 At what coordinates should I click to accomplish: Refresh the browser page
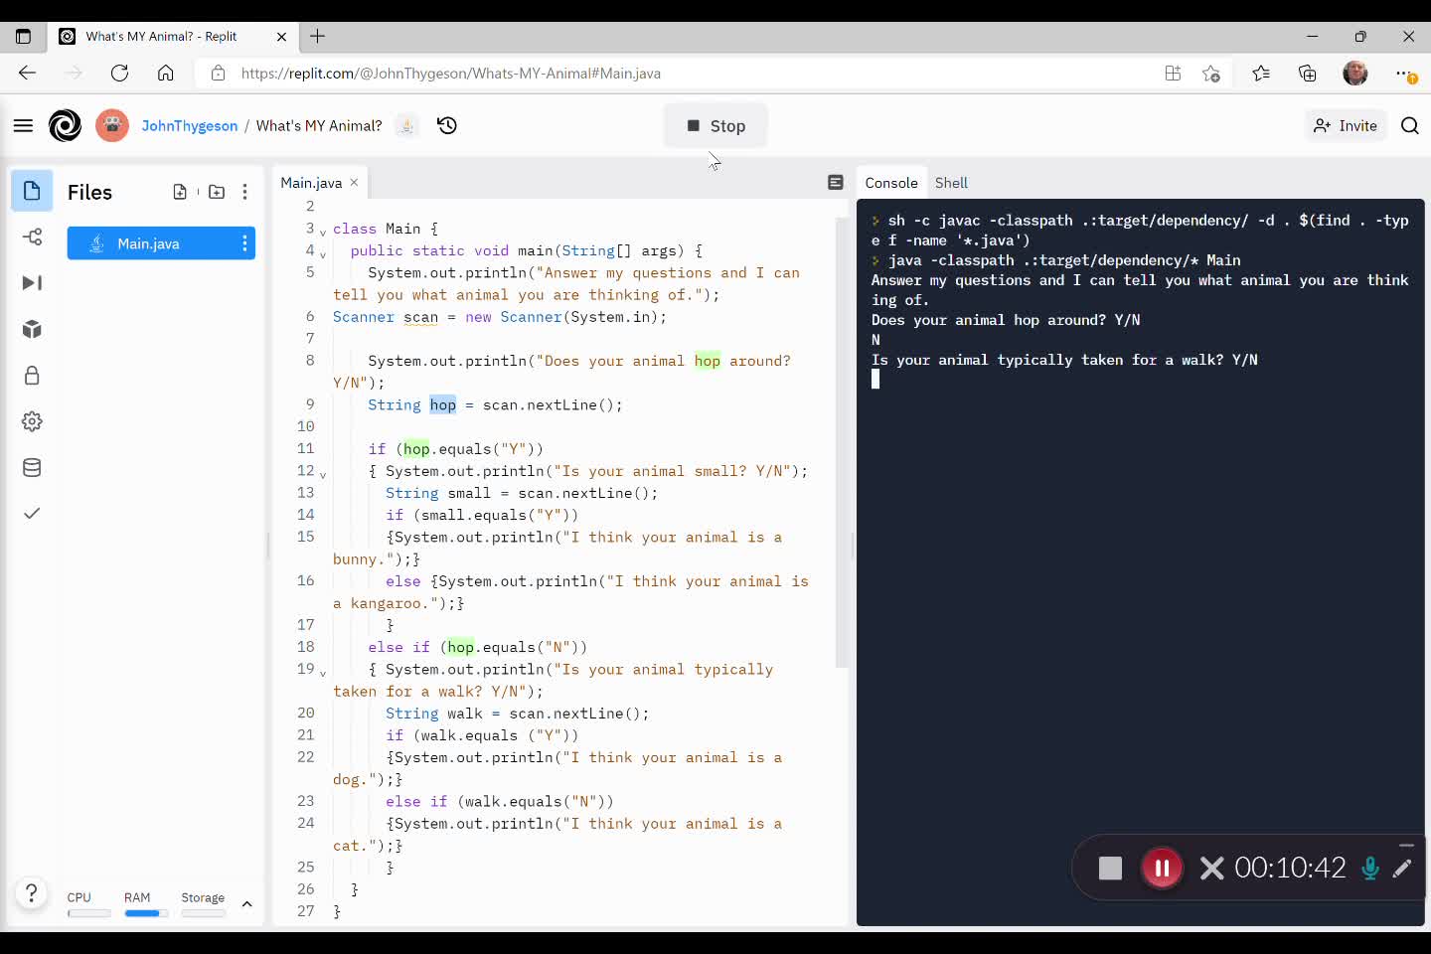point(119,73)
